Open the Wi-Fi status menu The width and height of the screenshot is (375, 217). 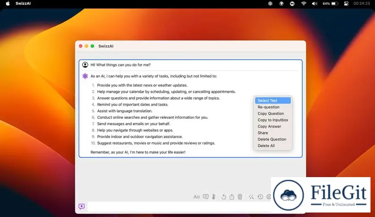(x=304, y=4)
